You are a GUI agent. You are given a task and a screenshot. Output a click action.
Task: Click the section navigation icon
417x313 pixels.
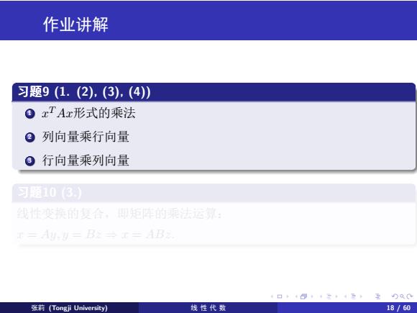pyautogui.click(x=353, y=296)
